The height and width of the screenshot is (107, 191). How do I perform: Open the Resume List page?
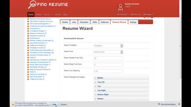pyautogui.click(x=136, y=15)
